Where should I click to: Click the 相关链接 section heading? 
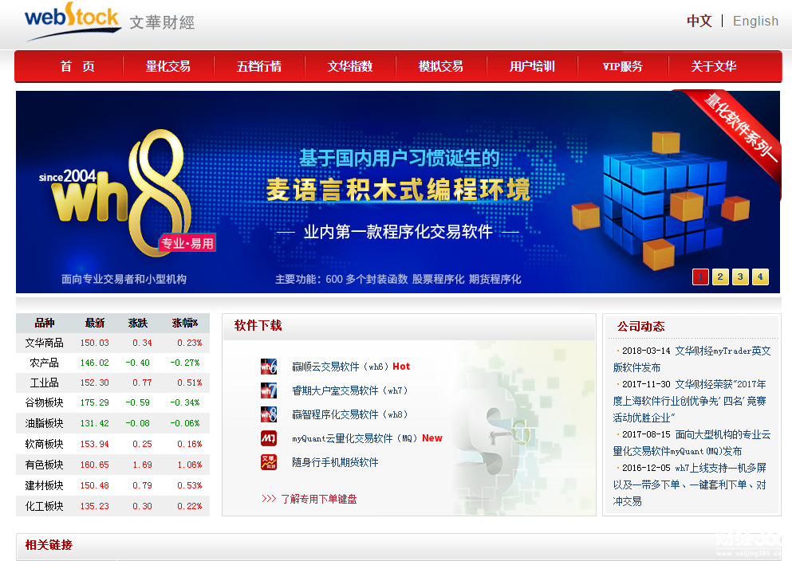pyautogui.click(x=49, y=545)
